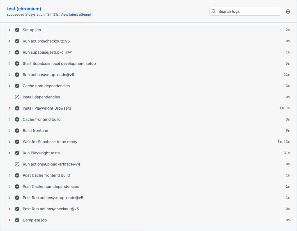
Task: Click the skipped icon on Run actions/upload-artifact@v4
Action: click(x=17, y=164)
